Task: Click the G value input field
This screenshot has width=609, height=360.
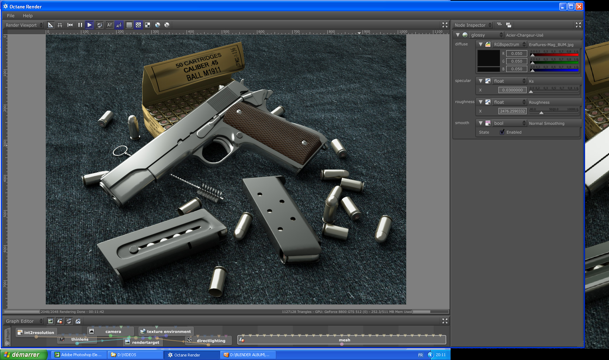Action: pos(516,61)
